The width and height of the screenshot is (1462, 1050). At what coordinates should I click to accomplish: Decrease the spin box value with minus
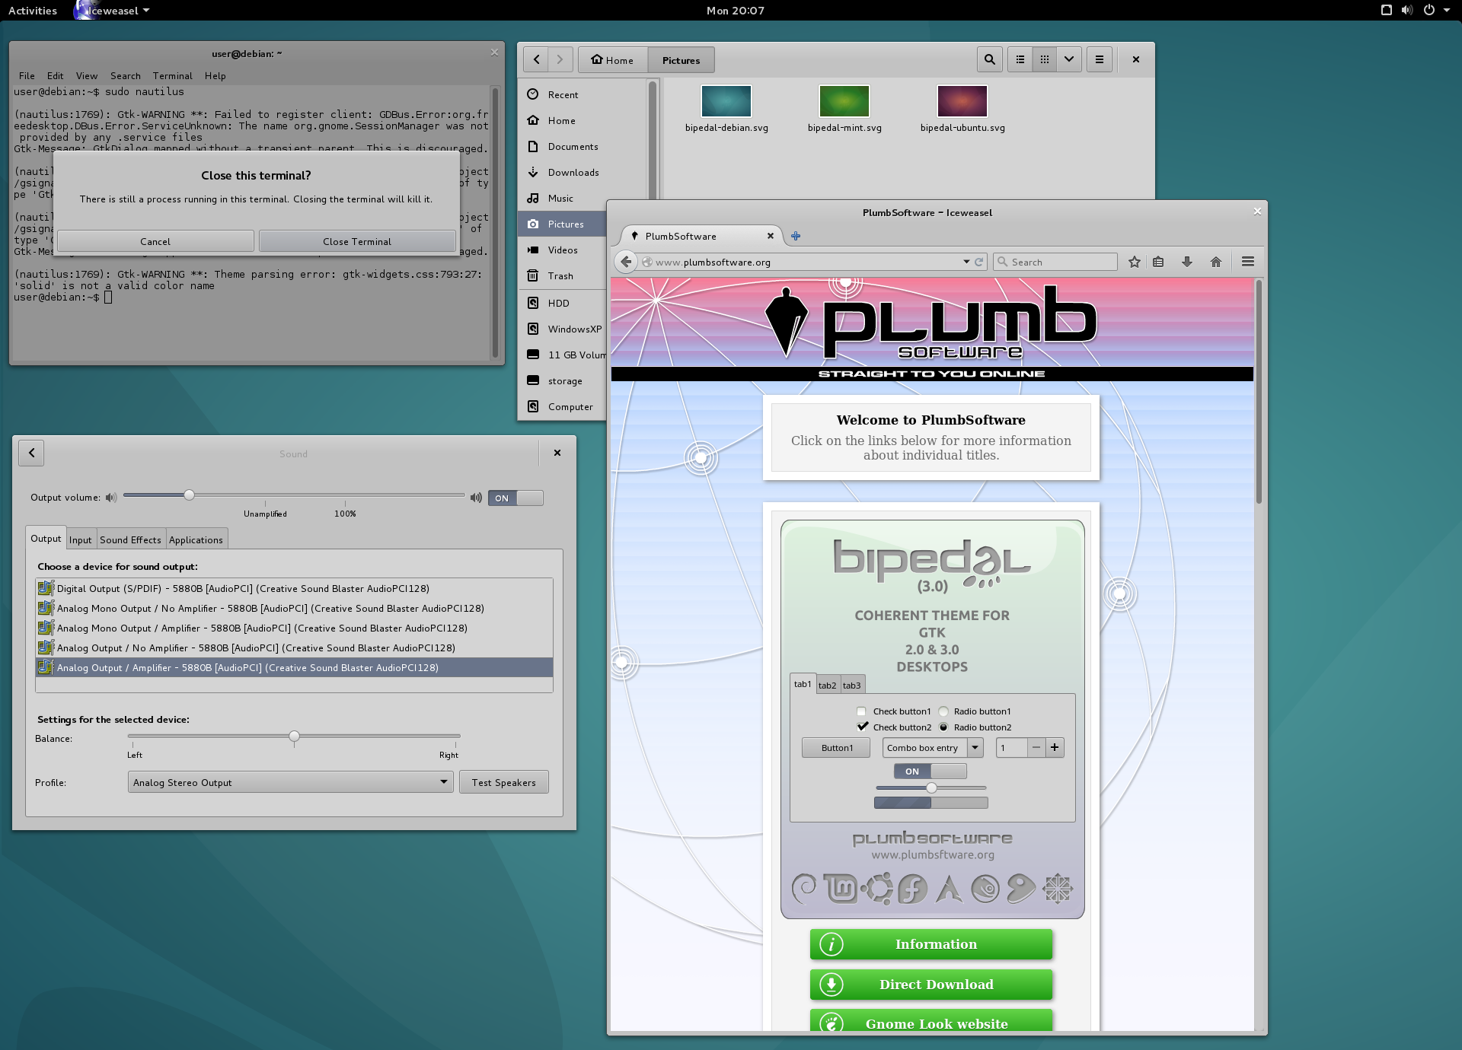point(1036,748)
